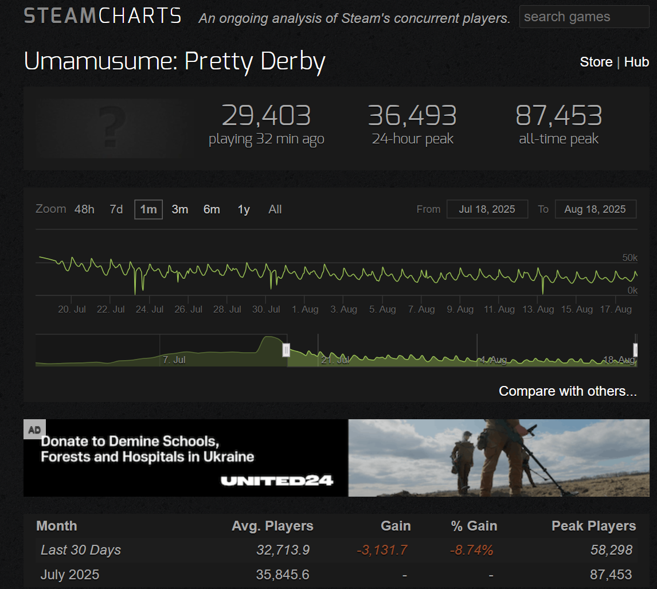This screenshot has height=589, width=657.
Task: Click the Gain column header
Action: coord(396,526)
